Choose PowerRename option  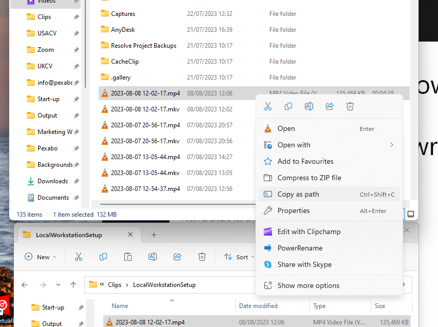click(329, 248)
